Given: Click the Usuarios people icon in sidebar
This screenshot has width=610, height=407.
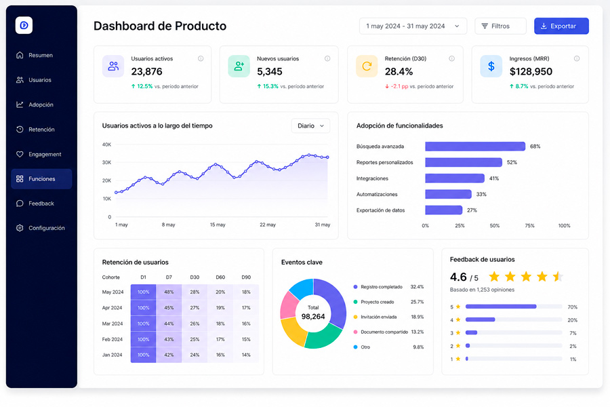Looking at the screenshot, I should [x=20, y=80].
